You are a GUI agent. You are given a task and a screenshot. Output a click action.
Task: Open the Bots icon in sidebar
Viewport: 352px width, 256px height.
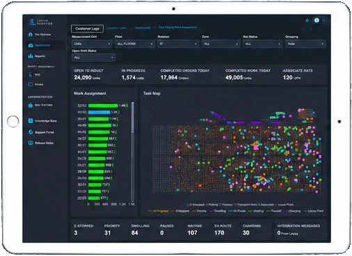coord(31,74)
